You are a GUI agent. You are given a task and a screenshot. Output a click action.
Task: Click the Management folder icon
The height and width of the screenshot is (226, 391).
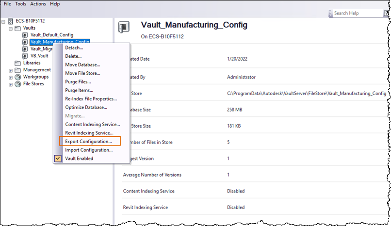pos(18,70)
